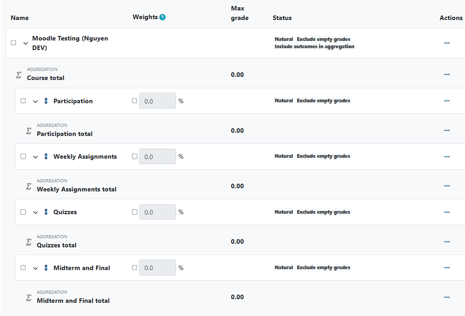Click the Name column header
This screenshot has width=465, height=316.
[20, 18]
